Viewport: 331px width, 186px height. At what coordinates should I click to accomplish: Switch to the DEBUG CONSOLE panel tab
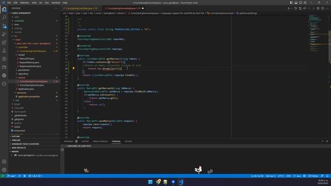point(100,142)
